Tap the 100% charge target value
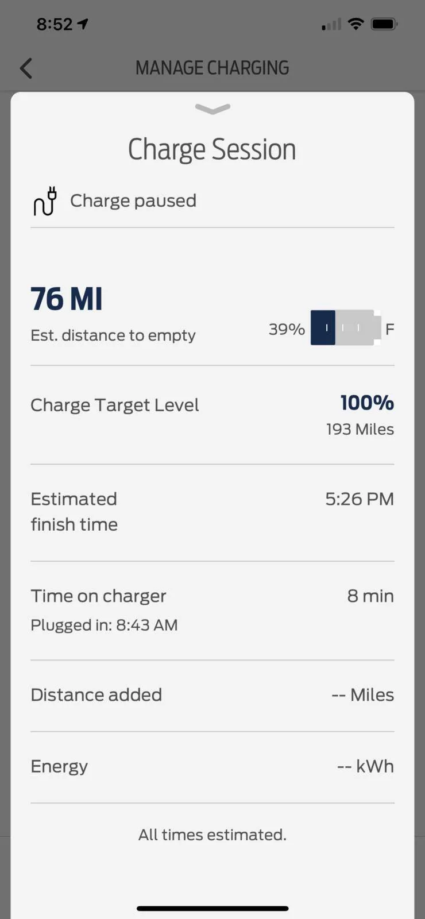Image resolution: width=425 pixels, height=919 pixels. [x=367, y=403]
